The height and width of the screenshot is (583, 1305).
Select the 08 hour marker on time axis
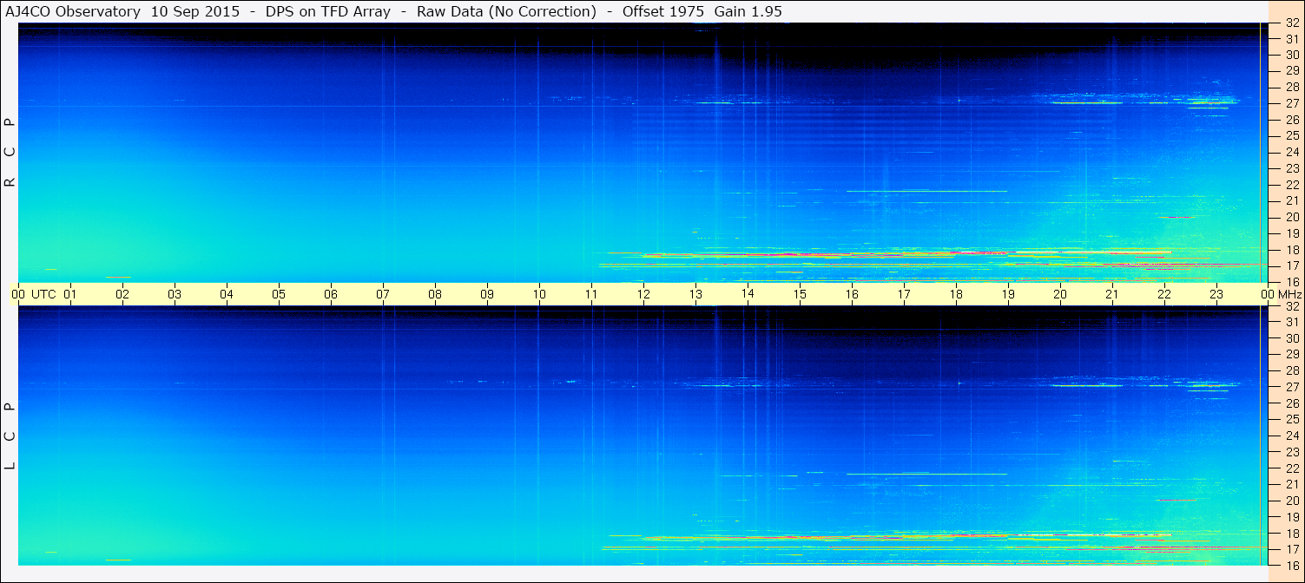(x=435, y=294)
